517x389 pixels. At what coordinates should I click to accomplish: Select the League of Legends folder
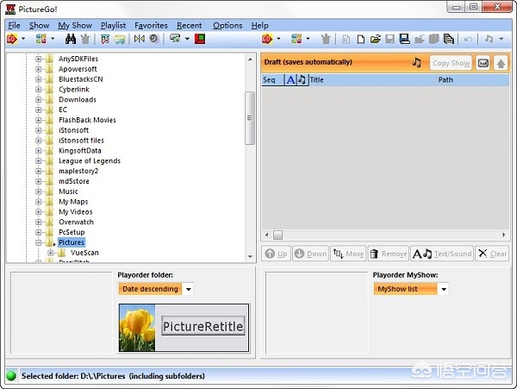tap(90, 160)
